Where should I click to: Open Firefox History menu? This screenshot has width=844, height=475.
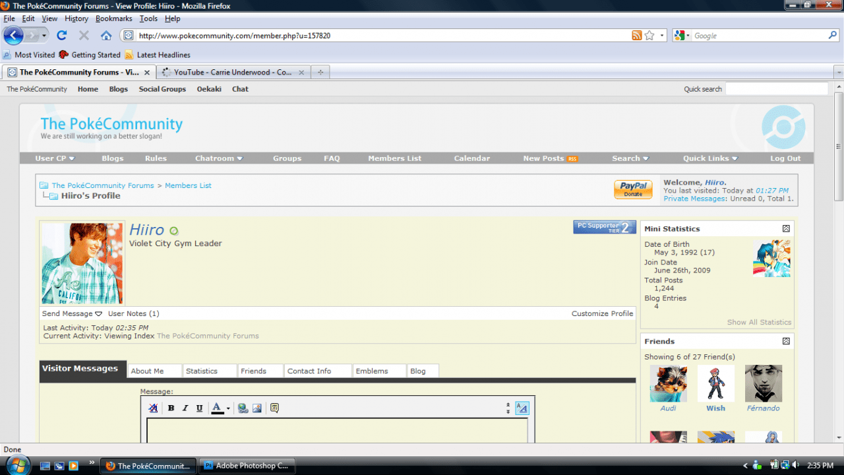(x=76, y=18)
